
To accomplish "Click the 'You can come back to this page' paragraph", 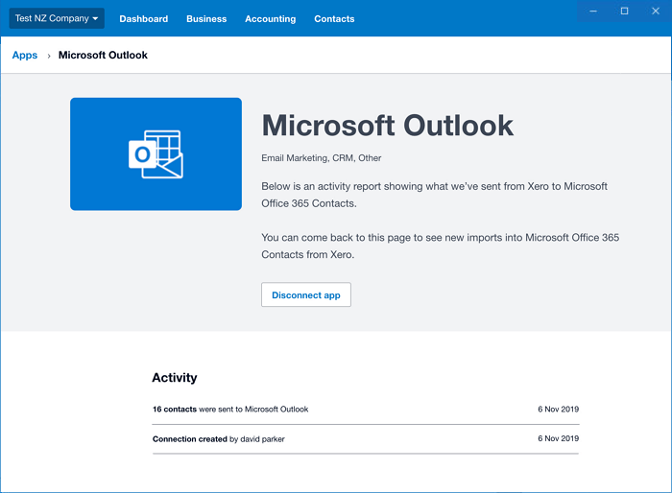I will click(440, 246).
